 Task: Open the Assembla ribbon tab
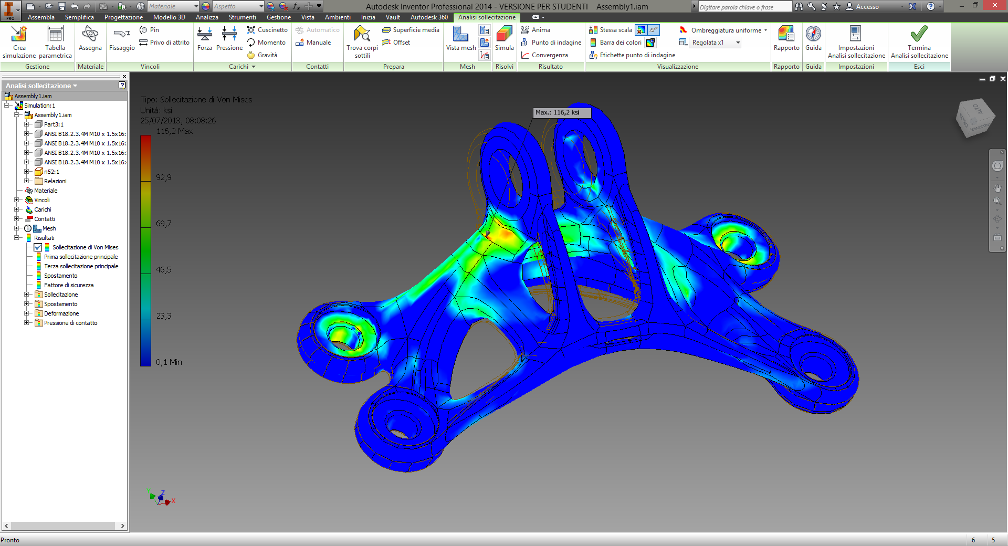pyautogui.click(x=41, y=17)
